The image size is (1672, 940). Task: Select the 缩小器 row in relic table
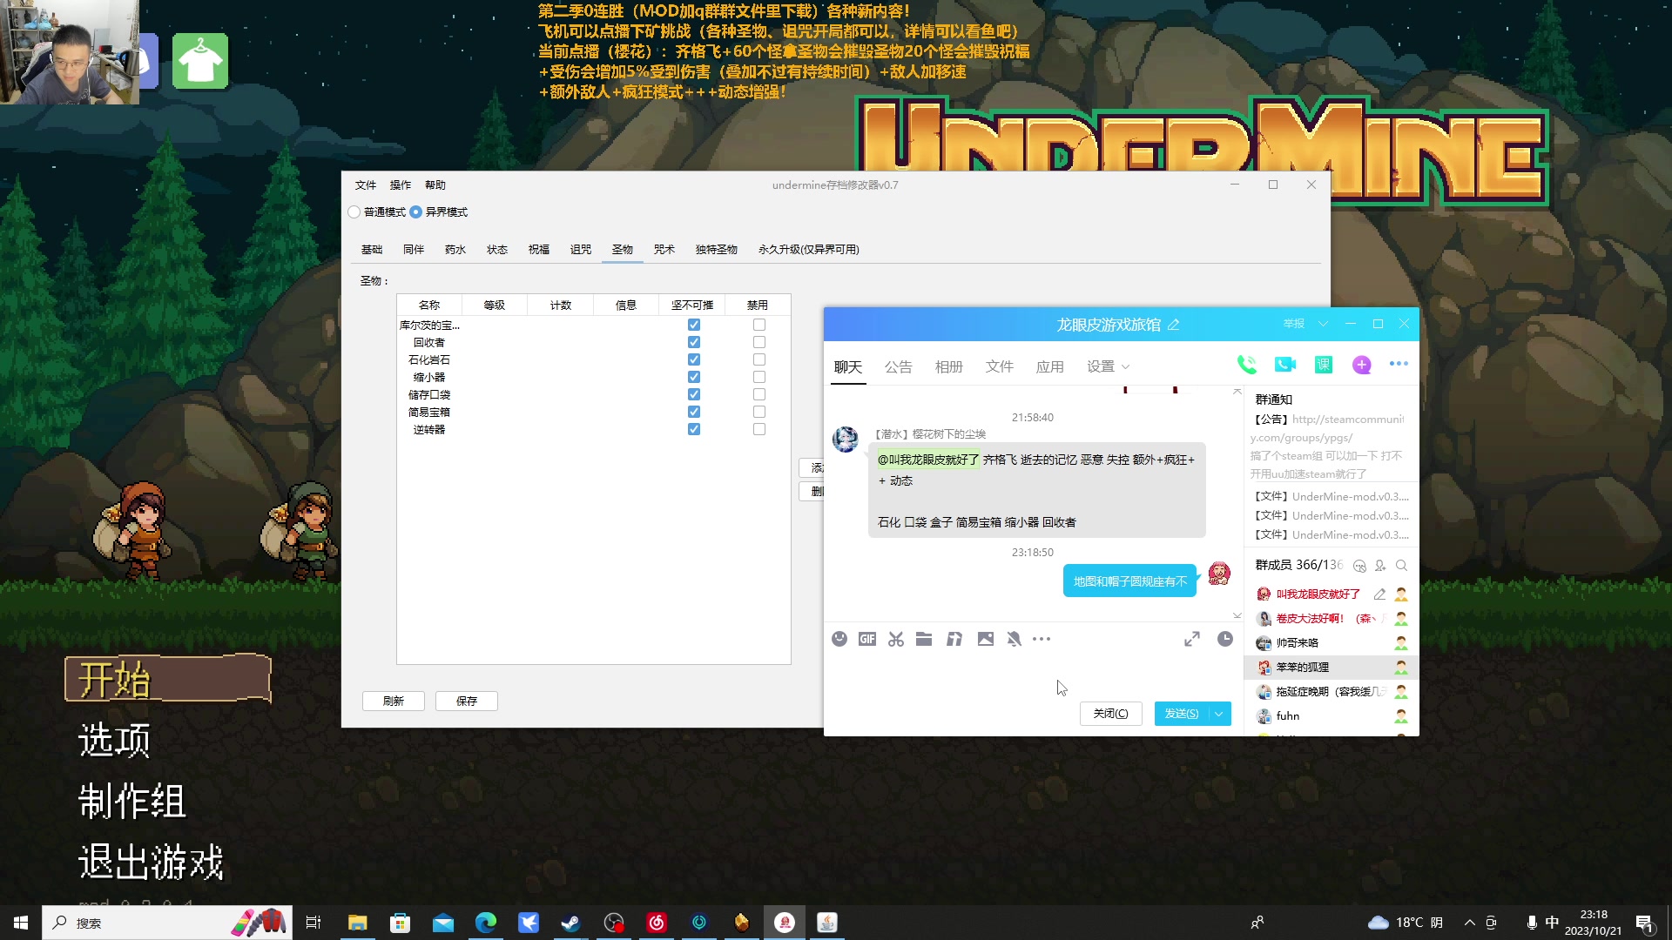click(594, 378)
